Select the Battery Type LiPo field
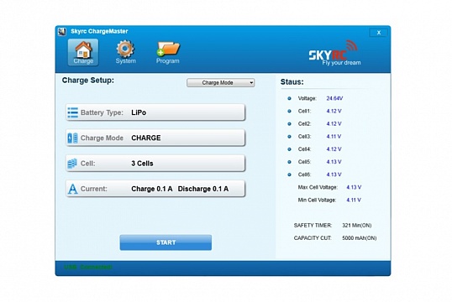 (155, 112)
